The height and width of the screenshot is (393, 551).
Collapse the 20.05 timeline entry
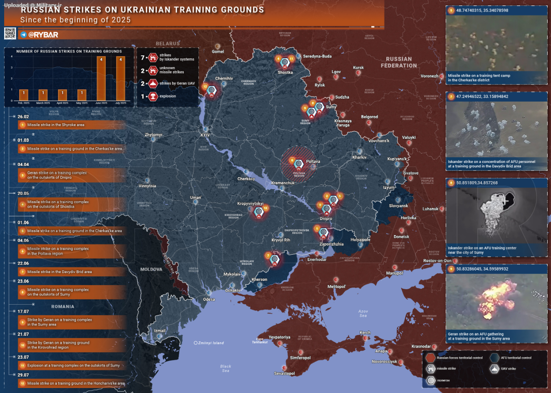(x=14, y=193)
